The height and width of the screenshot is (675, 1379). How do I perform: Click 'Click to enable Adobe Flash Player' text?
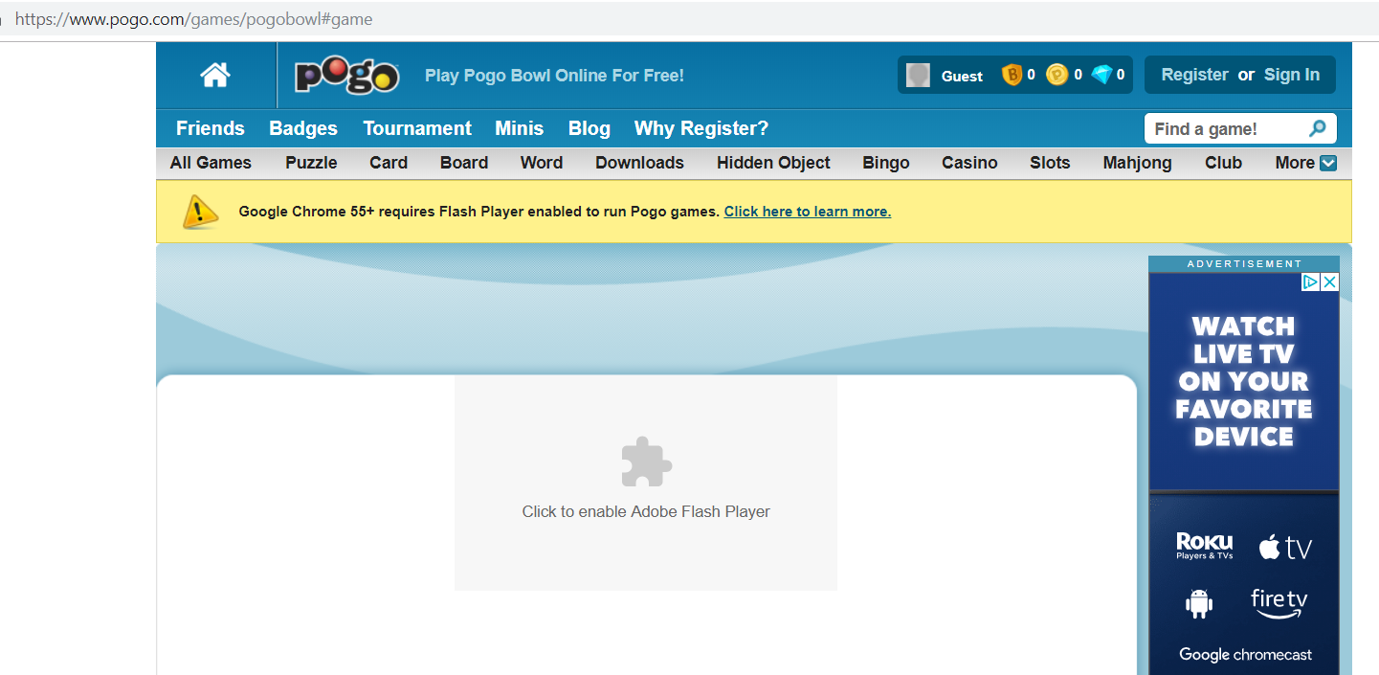[646, 511]
